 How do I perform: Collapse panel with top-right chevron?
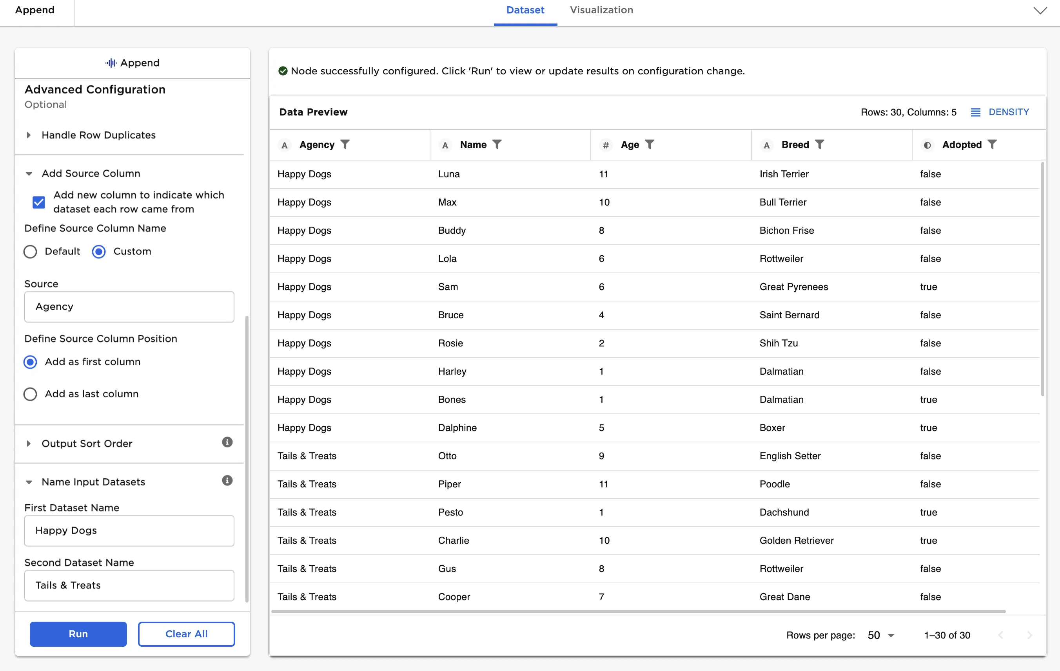1040,11
